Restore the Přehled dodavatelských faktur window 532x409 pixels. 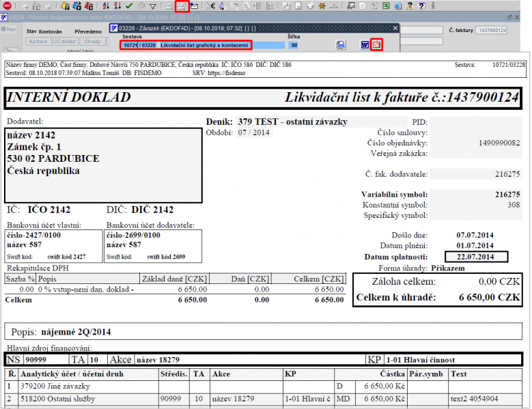[x=509, y=17]
